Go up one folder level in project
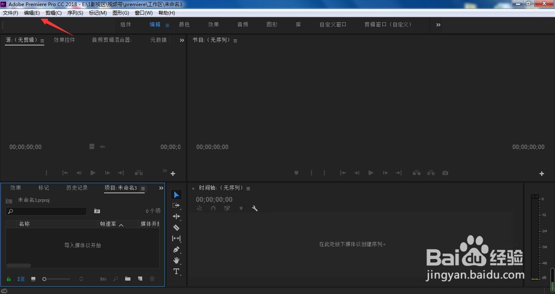The height and width of the screenshot is (294, 555). click(9, 201)
